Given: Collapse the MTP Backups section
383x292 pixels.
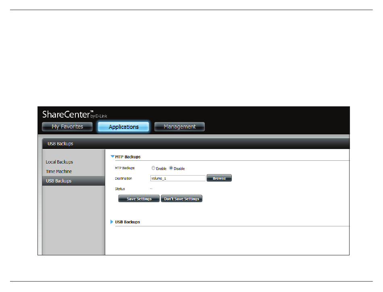Looking at the screenshot, I should coord(112,156).
